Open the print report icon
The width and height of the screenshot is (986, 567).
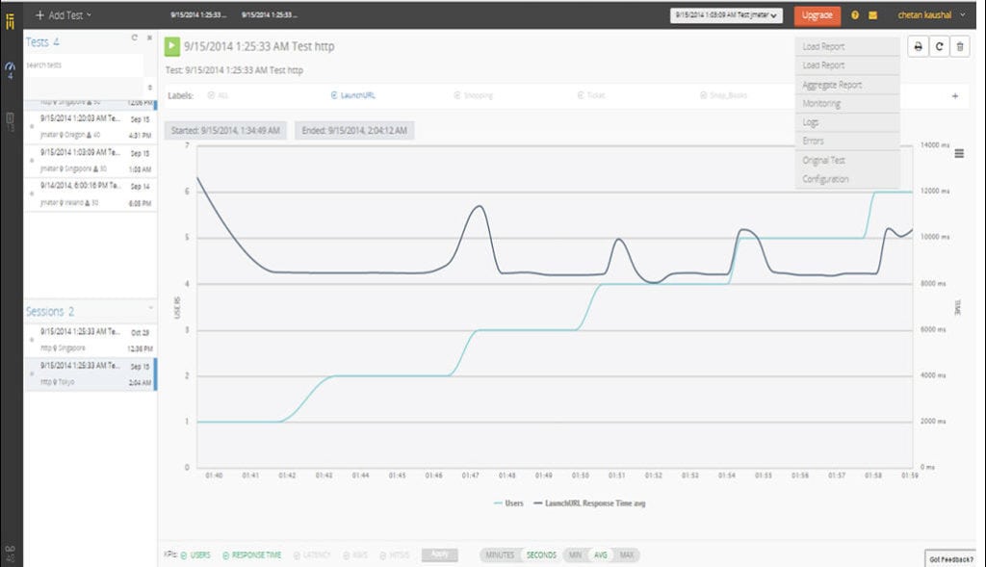[x=916, y=46]
